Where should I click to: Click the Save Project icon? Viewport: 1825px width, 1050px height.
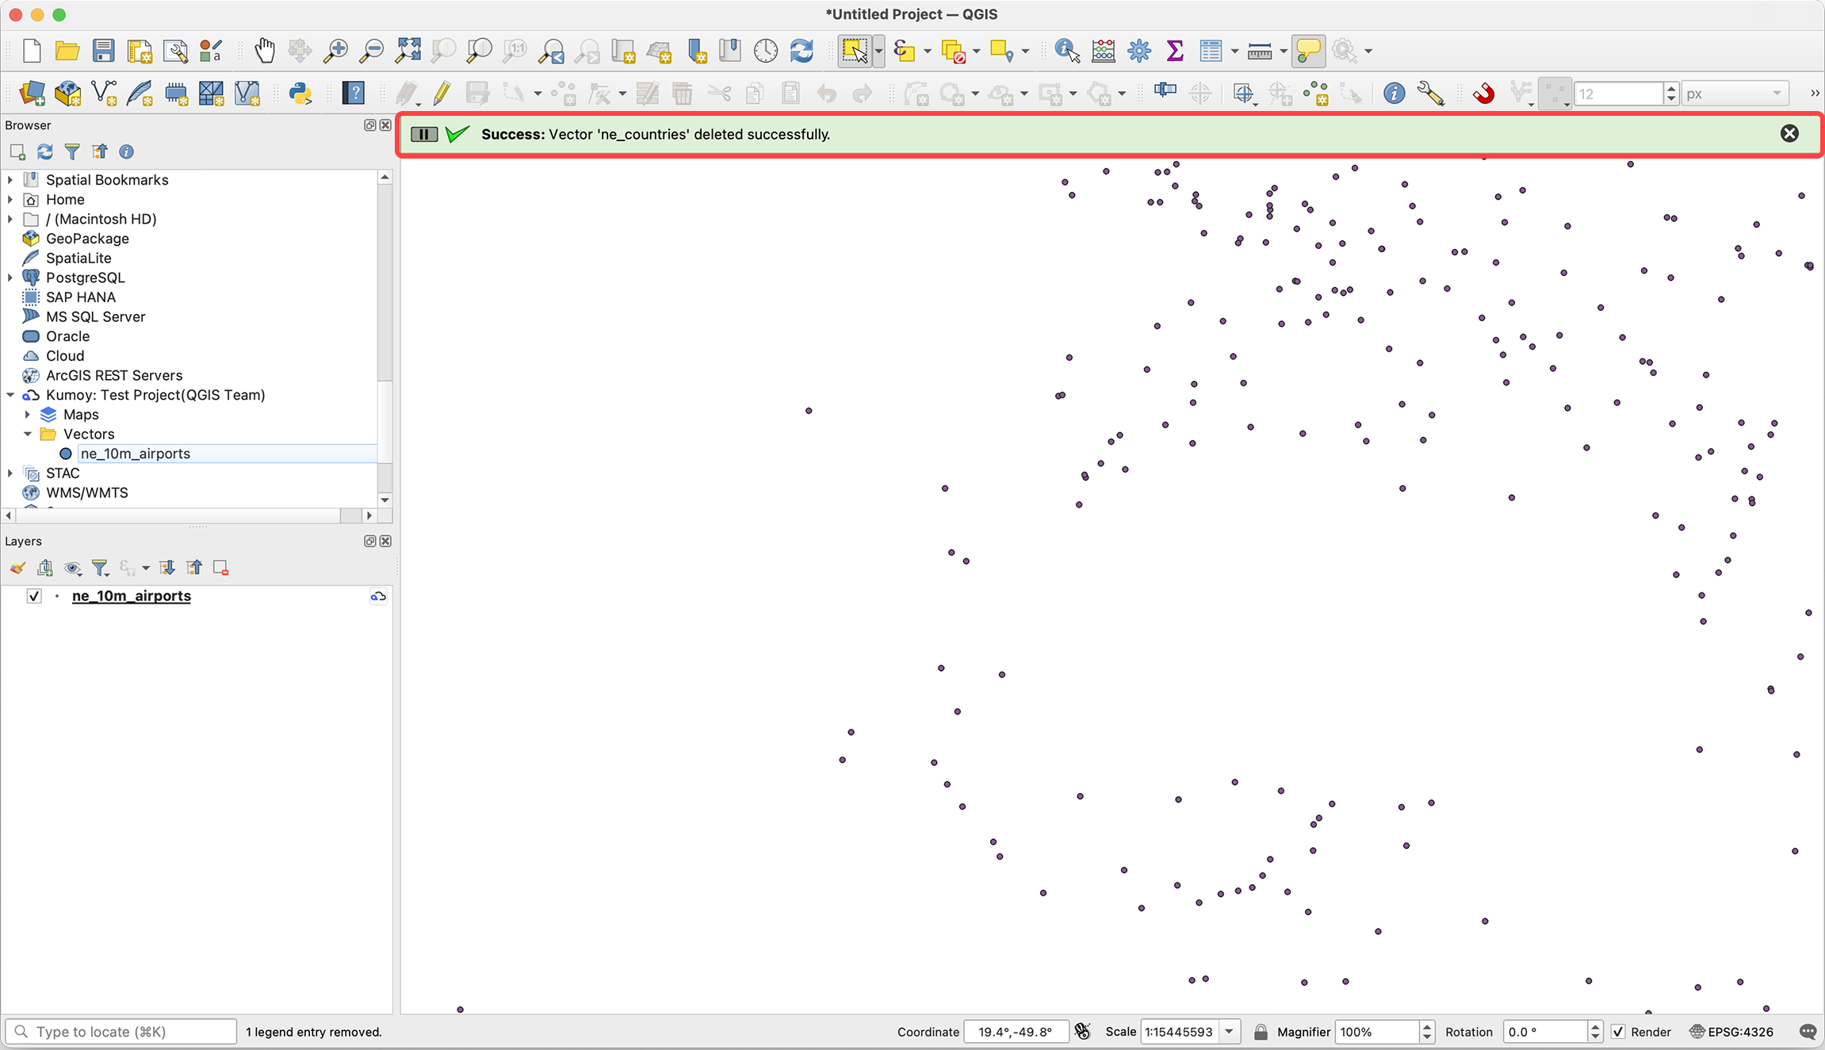(103, 51)
